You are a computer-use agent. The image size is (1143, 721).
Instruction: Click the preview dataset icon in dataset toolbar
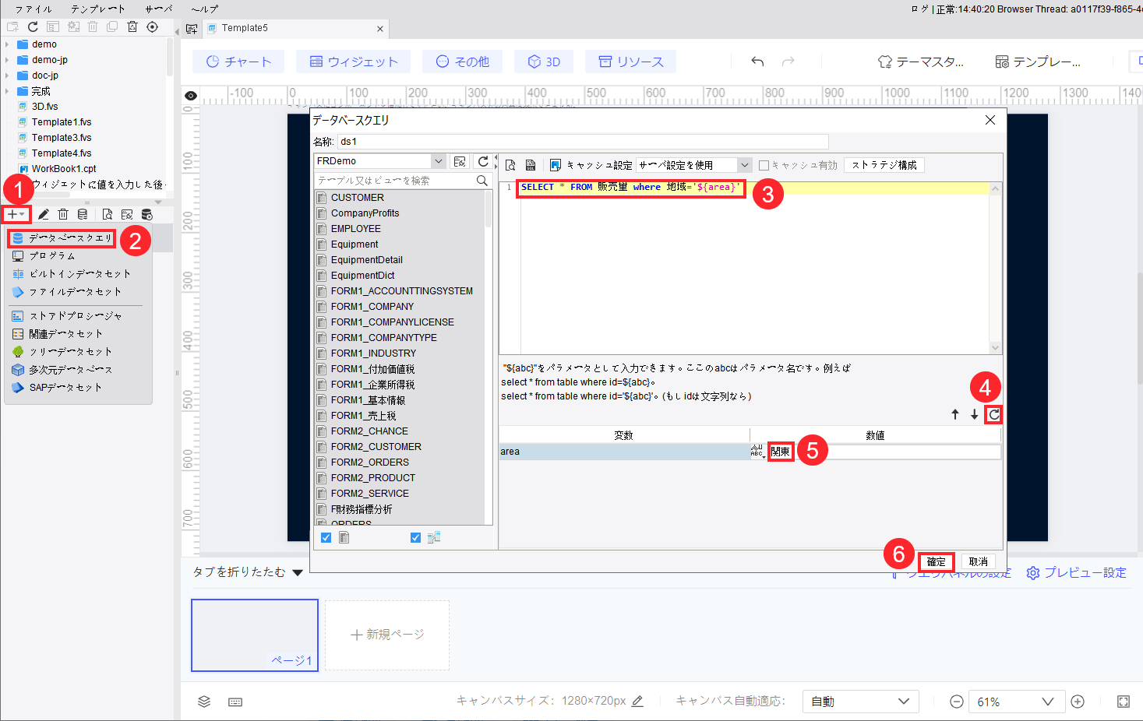[108, 214]
